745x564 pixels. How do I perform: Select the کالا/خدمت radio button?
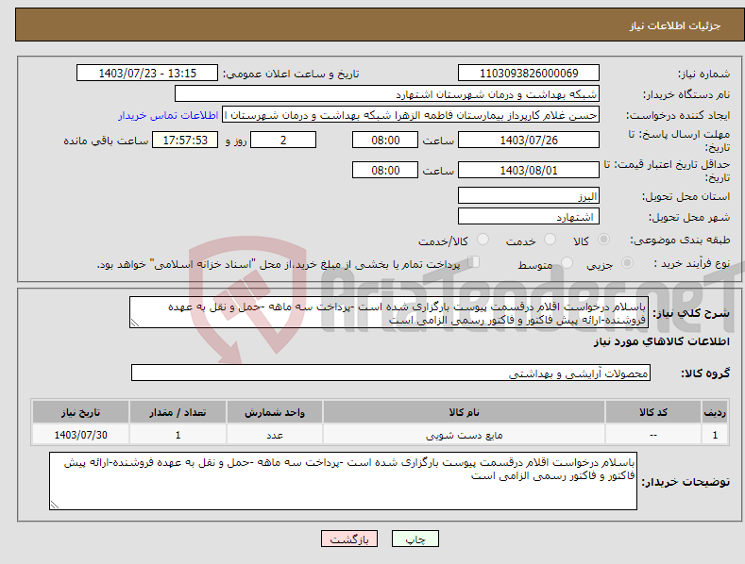tap(483, 240)
